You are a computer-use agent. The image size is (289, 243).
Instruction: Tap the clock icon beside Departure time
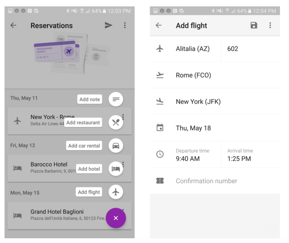tap(160, 154)
